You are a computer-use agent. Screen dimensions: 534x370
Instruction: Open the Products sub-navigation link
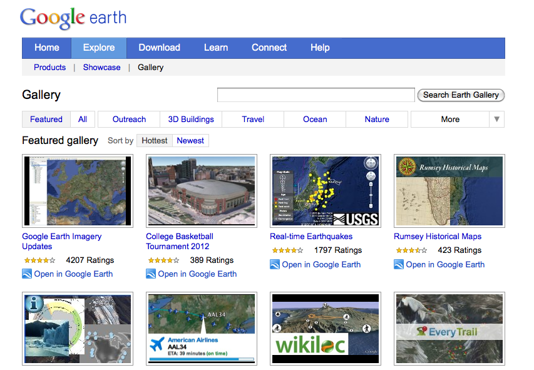click(49, 68)
